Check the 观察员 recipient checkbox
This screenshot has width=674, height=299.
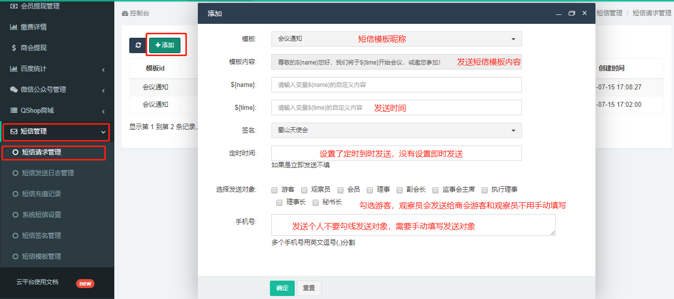[x=304, y=190]
